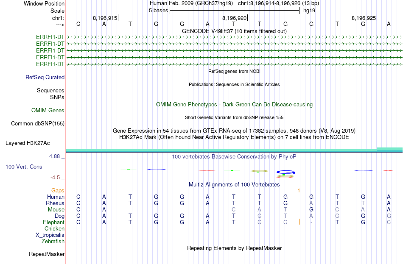Click the 5 bases scale bar label
Image resolution: width=403 pixels, height=264 pixels.
coord(158,11)
